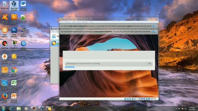This screenshot has height=111, width=198.
Task: Open the Windows Start menu
Action: (3, 109)
